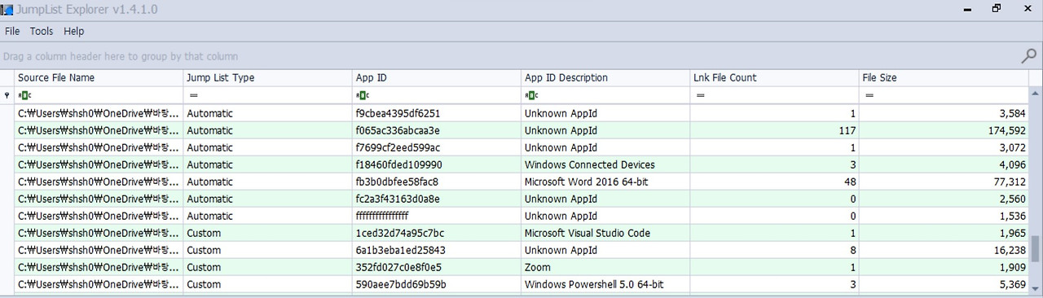
Task: Sort by Lnk File Count column header
Action: 774,78
